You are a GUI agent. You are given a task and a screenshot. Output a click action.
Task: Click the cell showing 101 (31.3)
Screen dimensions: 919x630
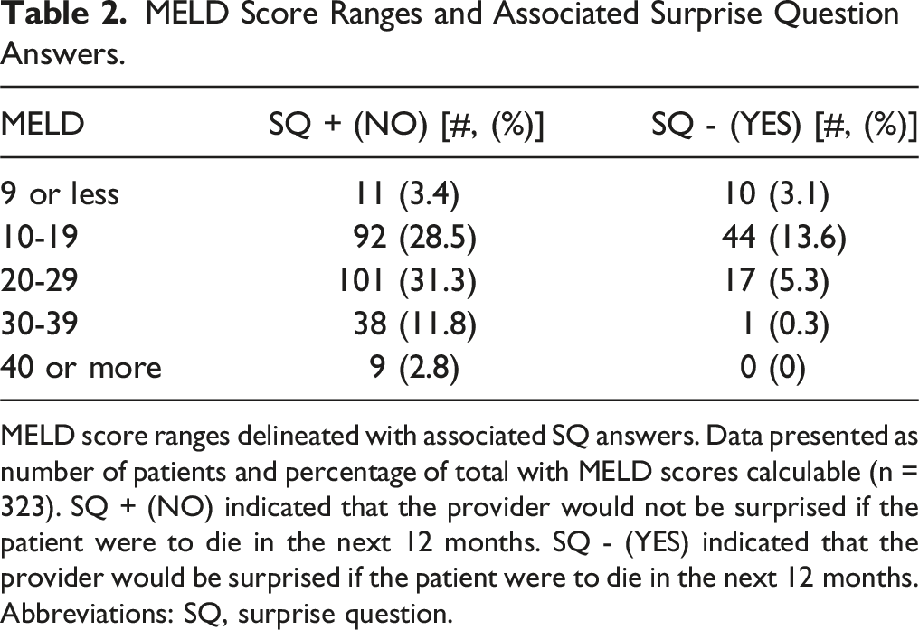(407, 280)
